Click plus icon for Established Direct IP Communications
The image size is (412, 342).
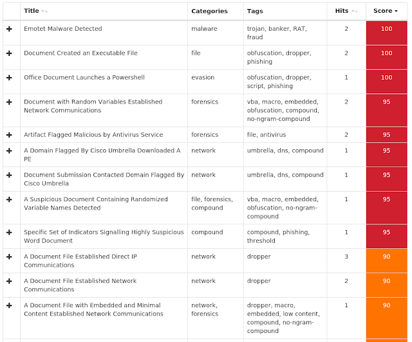coord(9,256)
